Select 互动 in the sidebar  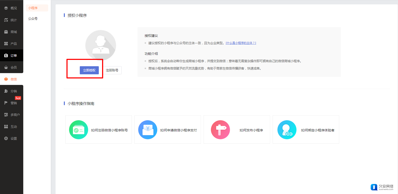(11, 127)
